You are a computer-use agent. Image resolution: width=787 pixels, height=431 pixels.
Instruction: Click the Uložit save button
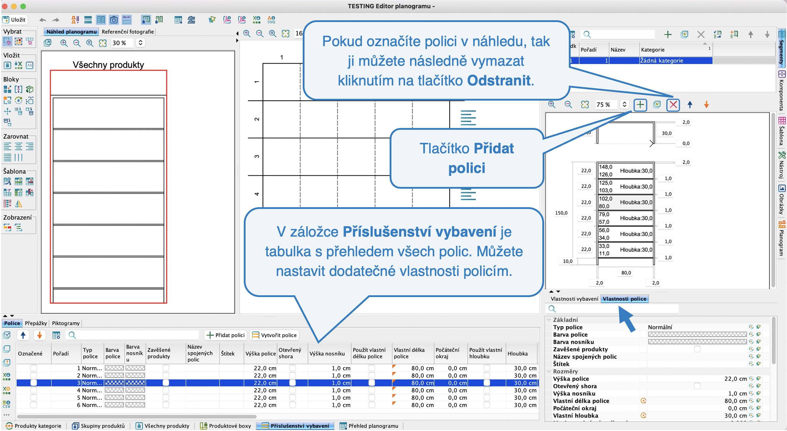tap(14, 20)
